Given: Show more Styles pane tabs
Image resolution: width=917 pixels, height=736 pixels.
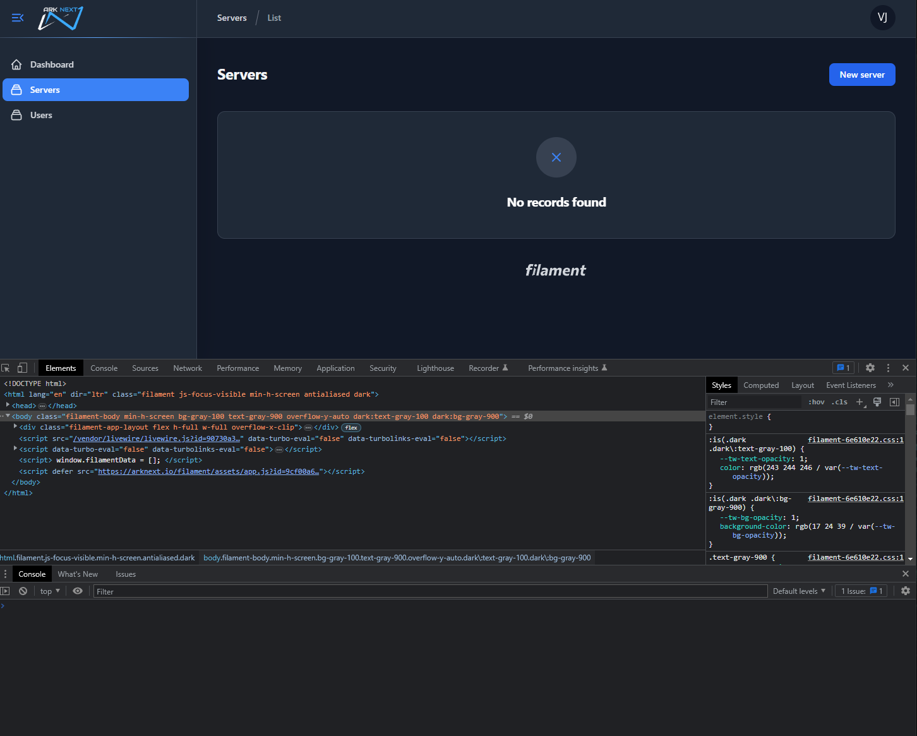Looking at the screenshot, I should pos(890,385).
